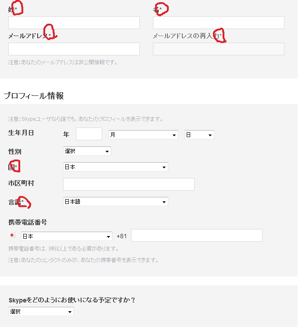Image resolution: width=298 pixels, height=331 pixels.
Task: Click the 名 (first name) input field
Action: [x=219, y=22]
